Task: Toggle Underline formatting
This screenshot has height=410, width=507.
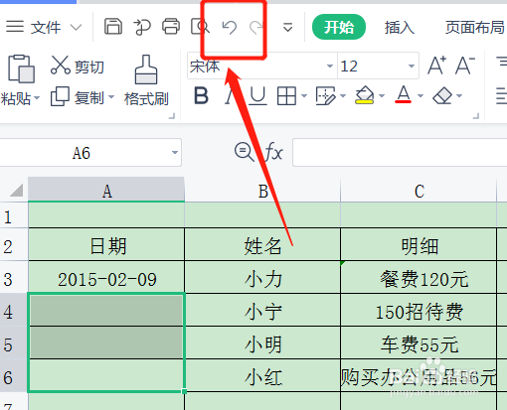Action: pyautogui.click(x=257, y=96)
